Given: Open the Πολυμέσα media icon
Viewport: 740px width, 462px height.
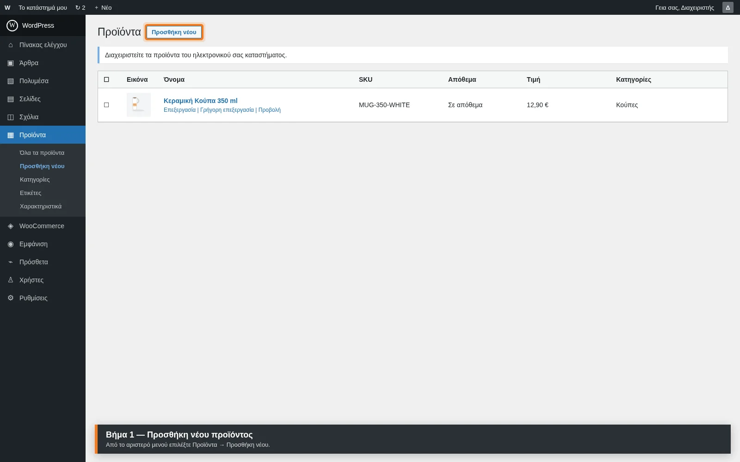Looking at the screenshot, I should click(11, 81).
